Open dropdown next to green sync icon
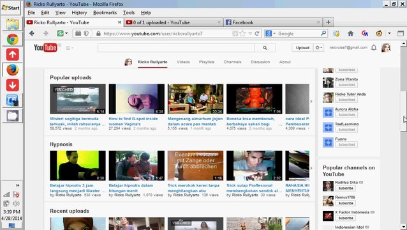407x230 pixels. [x=66, y=33]
